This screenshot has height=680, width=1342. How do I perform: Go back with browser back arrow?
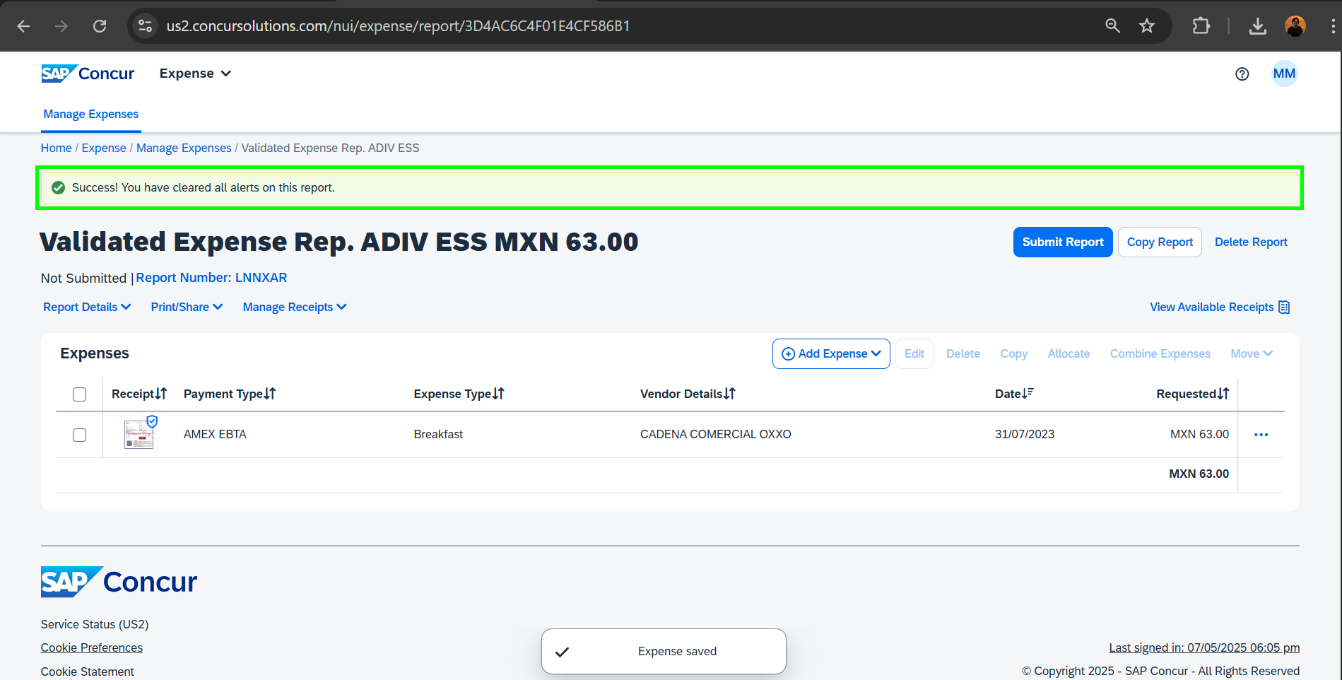point(23,26)
